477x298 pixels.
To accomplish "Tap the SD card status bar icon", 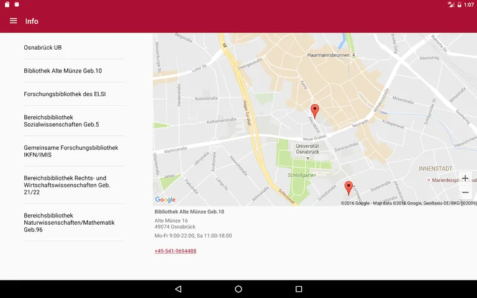I will 7,4.
